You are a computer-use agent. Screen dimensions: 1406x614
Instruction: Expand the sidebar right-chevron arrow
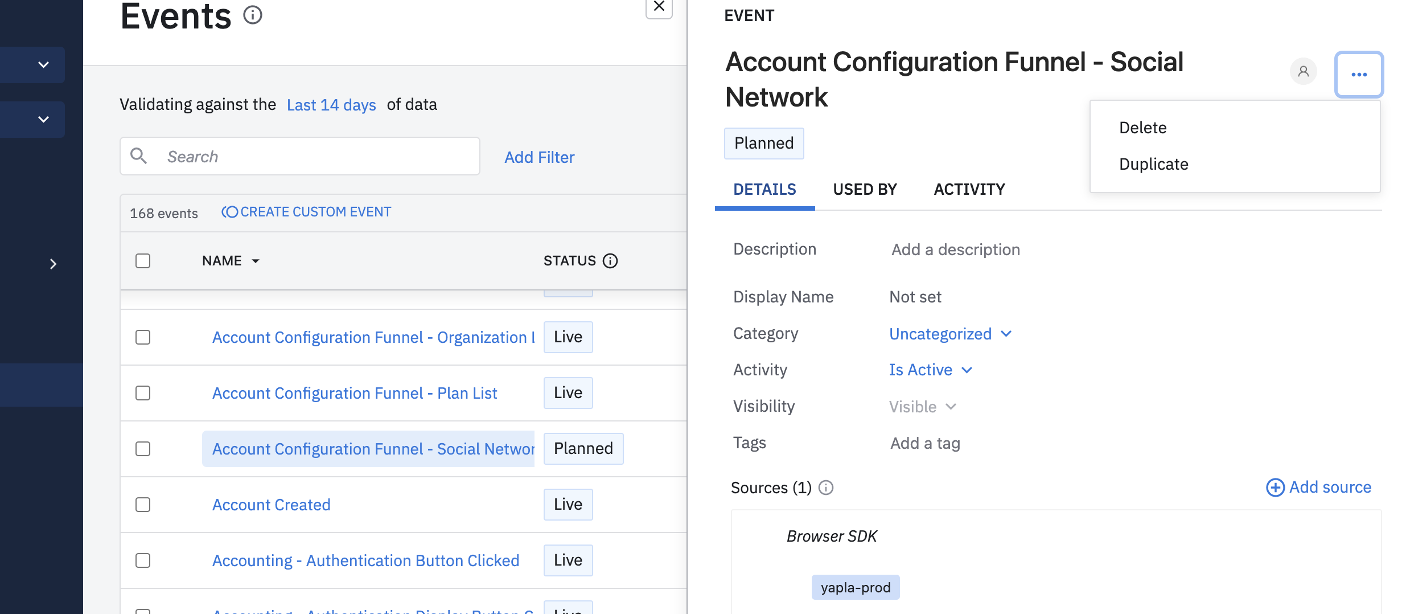point(53,264)
